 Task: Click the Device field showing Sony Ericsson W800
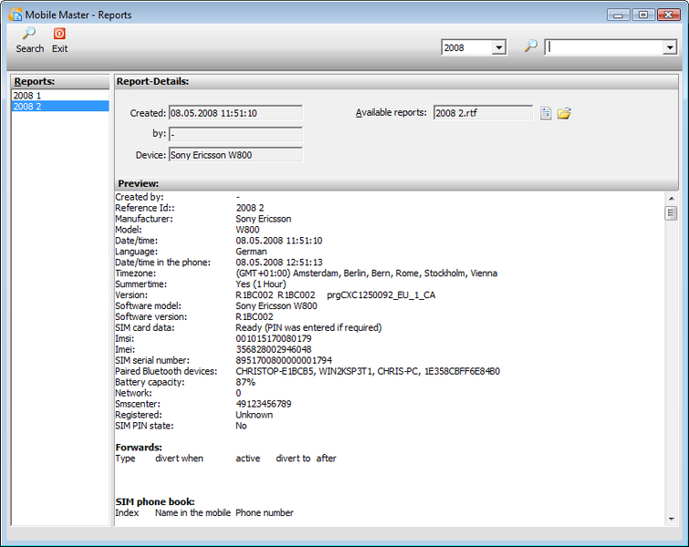point(235,155)
